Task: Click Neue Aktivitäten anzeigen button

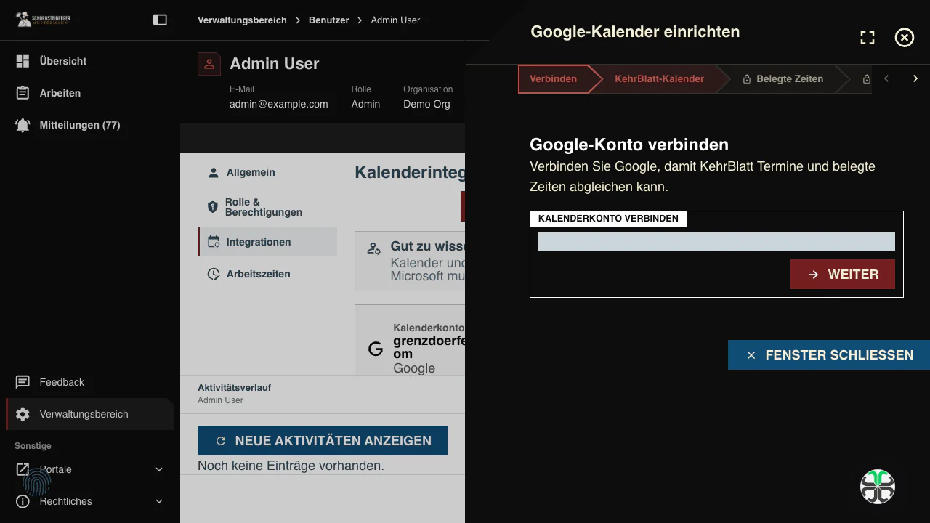Action: 323,441
